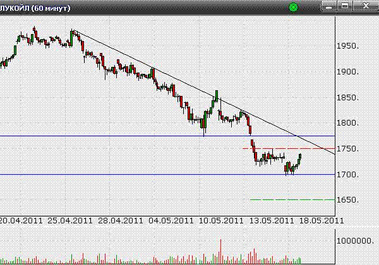Click the 13.05.2011 date label

click(x=272, y=221)
